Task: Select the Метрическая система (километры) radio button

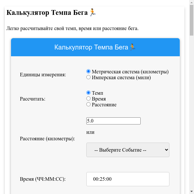Action: click(x=88, y=71)
